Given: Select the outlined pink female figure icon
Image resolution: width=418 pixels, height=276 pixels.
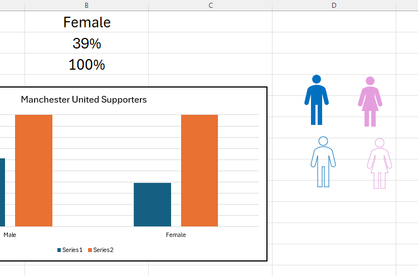Looking at the screenshot, I should (x=380, y=163).
